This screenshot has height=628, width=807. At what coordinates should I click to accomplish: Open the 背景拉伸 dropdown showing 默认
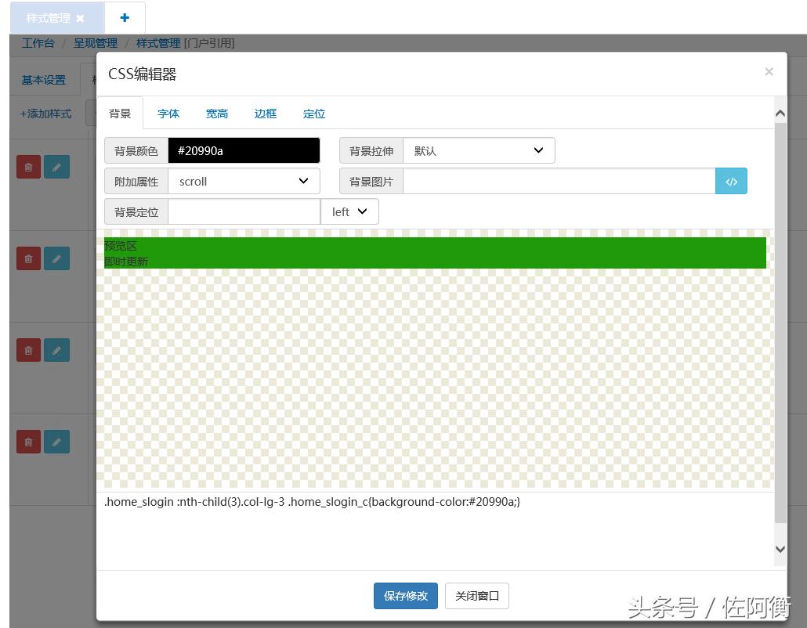click(479, 150)
